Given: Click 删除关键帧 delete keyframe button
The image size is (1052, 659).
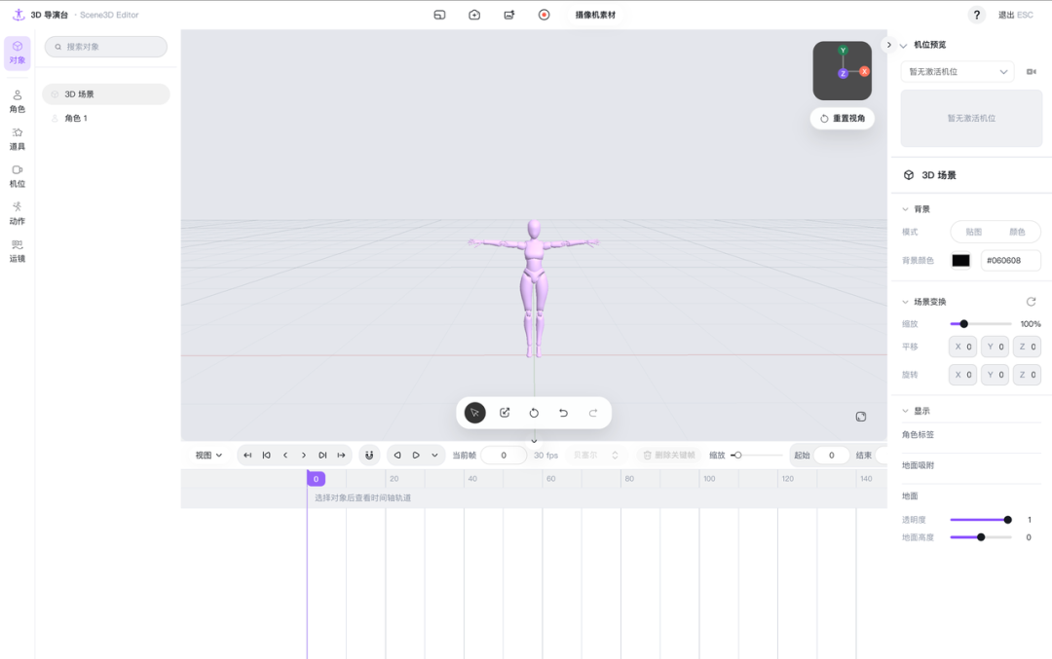Looking at the screenshot, I should pos(669,456).
